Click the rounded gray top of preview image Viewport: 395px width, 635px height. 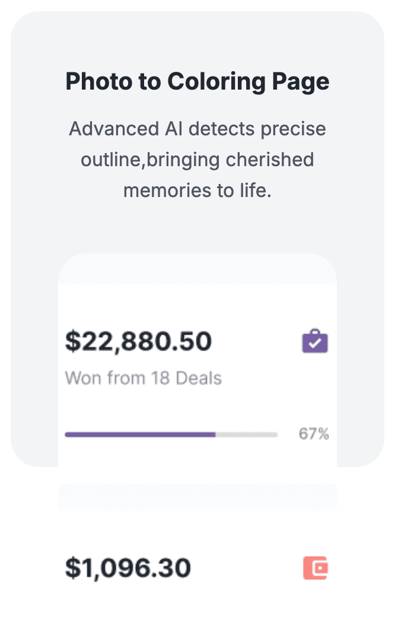pos(197,269)
